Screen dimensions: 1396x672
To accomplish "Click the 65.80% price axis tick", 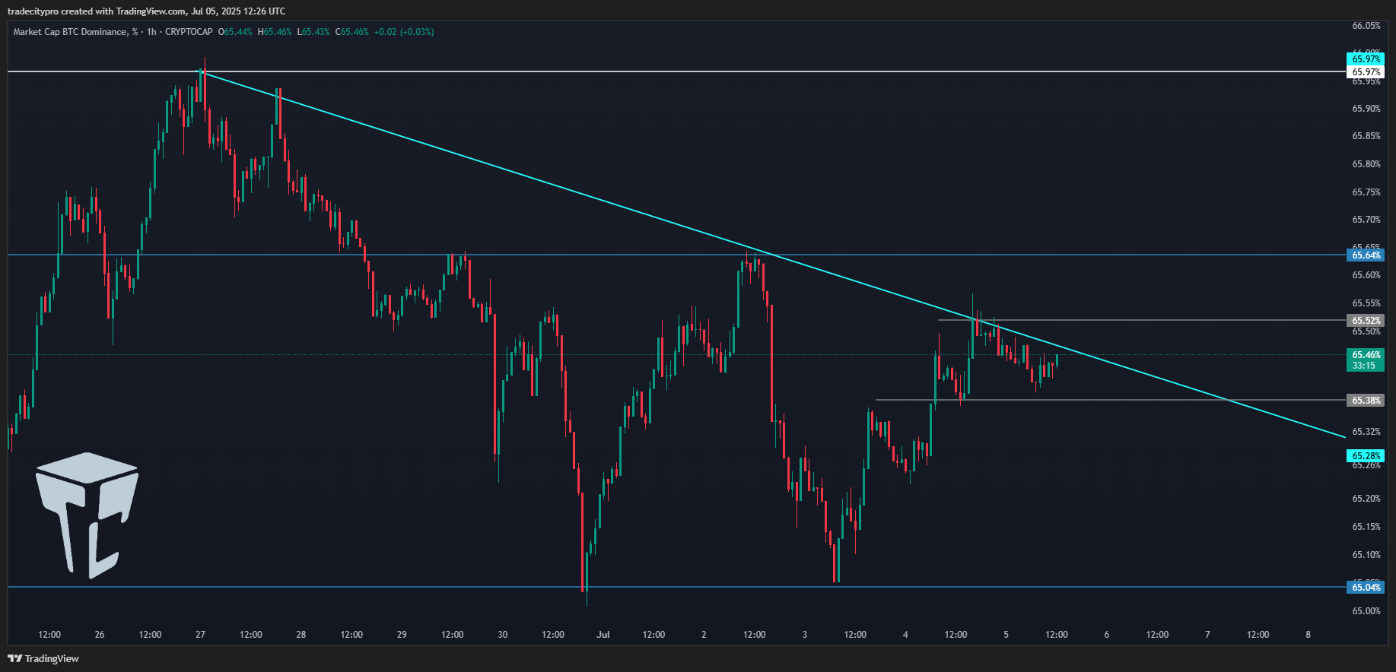I will (x=1366, y=164).
